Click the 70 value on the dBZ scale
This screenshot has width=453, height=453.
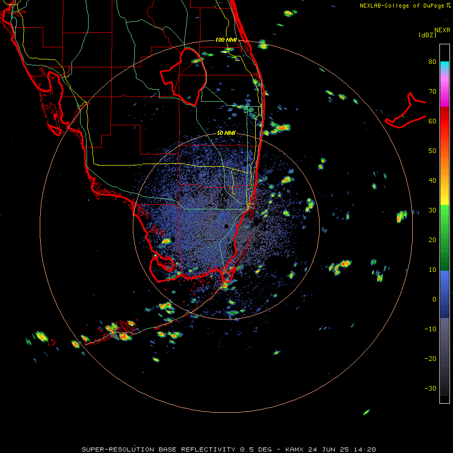(432, 92)
